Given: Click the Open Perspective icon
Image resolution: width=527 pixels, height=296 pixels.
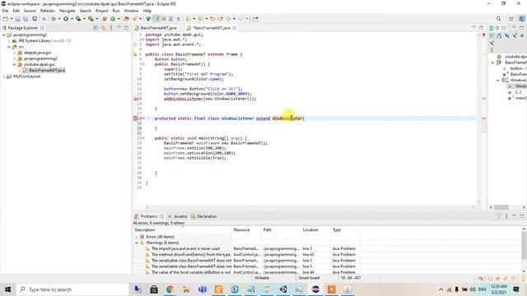Looking at the screenshot, I should 511,19.
